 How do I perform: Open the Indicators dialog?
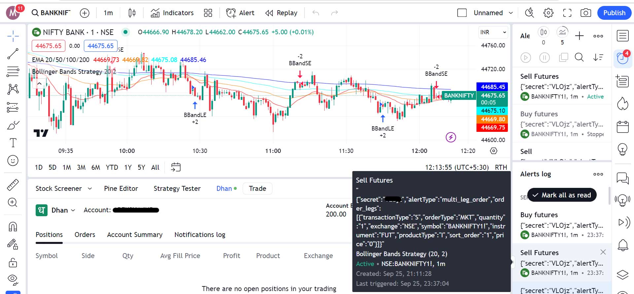coord(172,13)
